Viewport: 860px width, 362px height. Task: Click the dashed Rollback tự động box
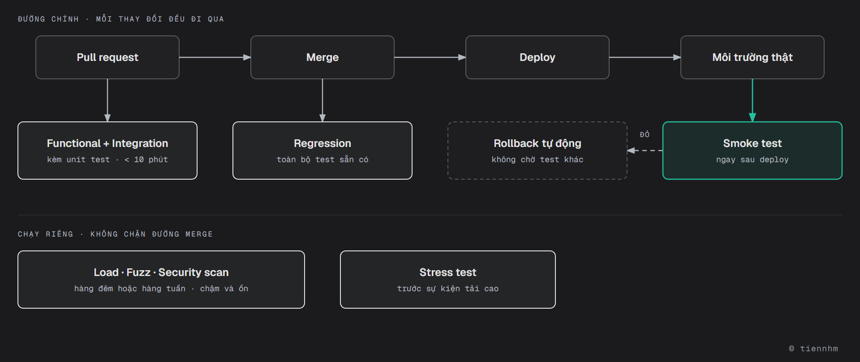tap(537, 151)
